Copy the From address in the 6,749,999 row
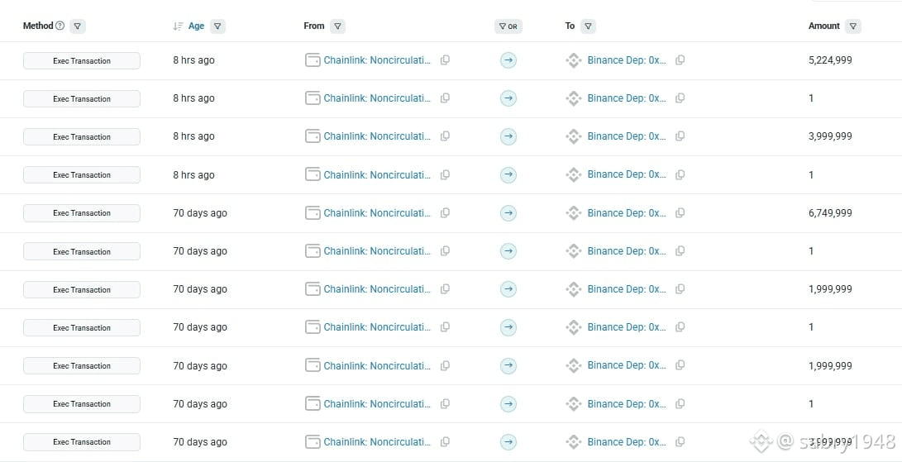This screenshot has height=462, width=902. click(445, 213)
